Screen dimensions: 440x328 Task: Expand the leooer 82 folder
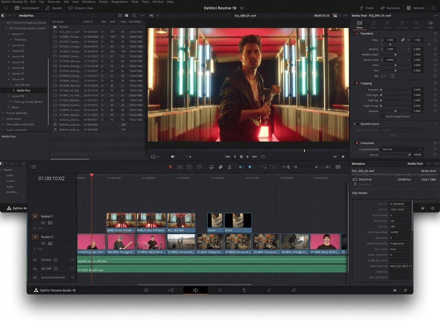(x=9, y=45)
